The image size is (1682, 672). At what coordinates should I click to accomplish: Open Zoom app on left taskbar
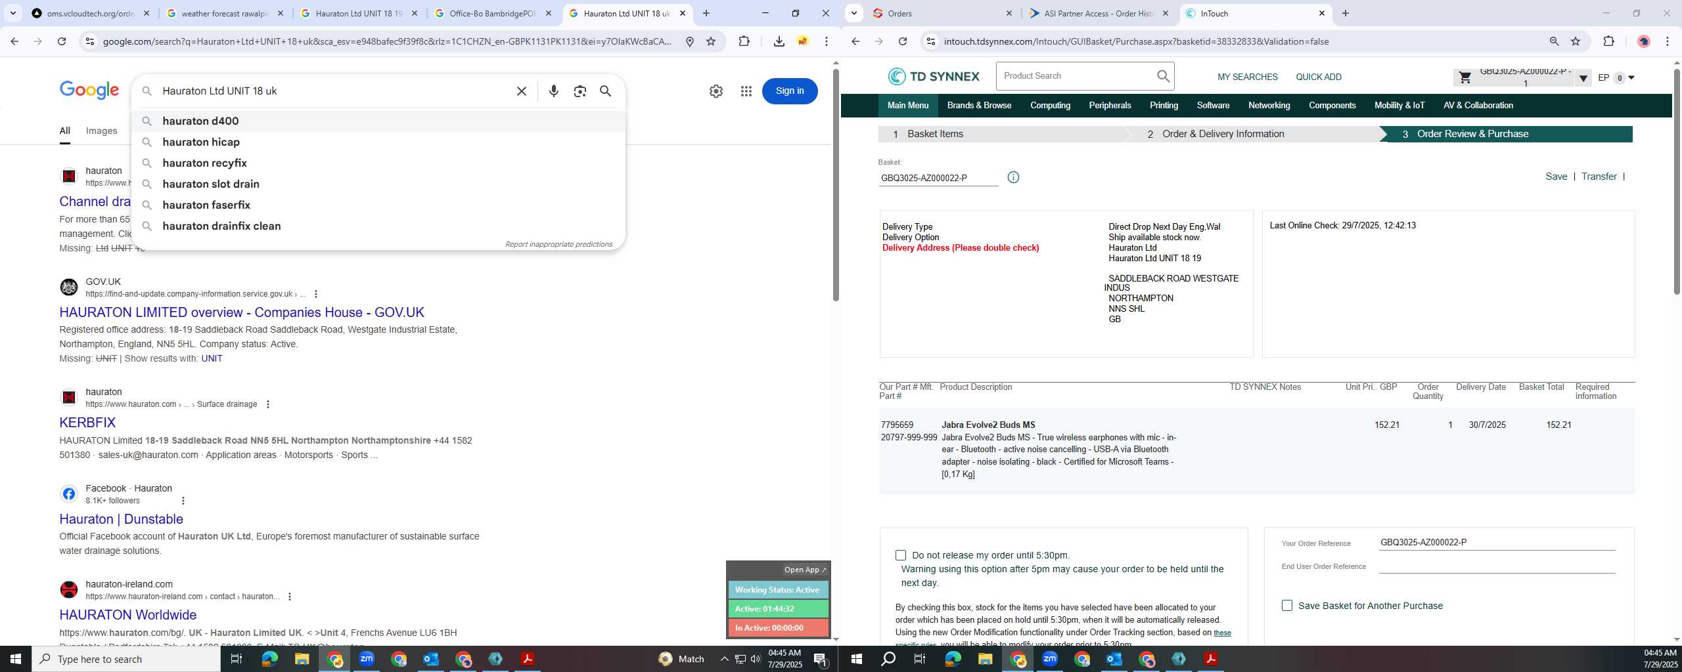[367, 659]
